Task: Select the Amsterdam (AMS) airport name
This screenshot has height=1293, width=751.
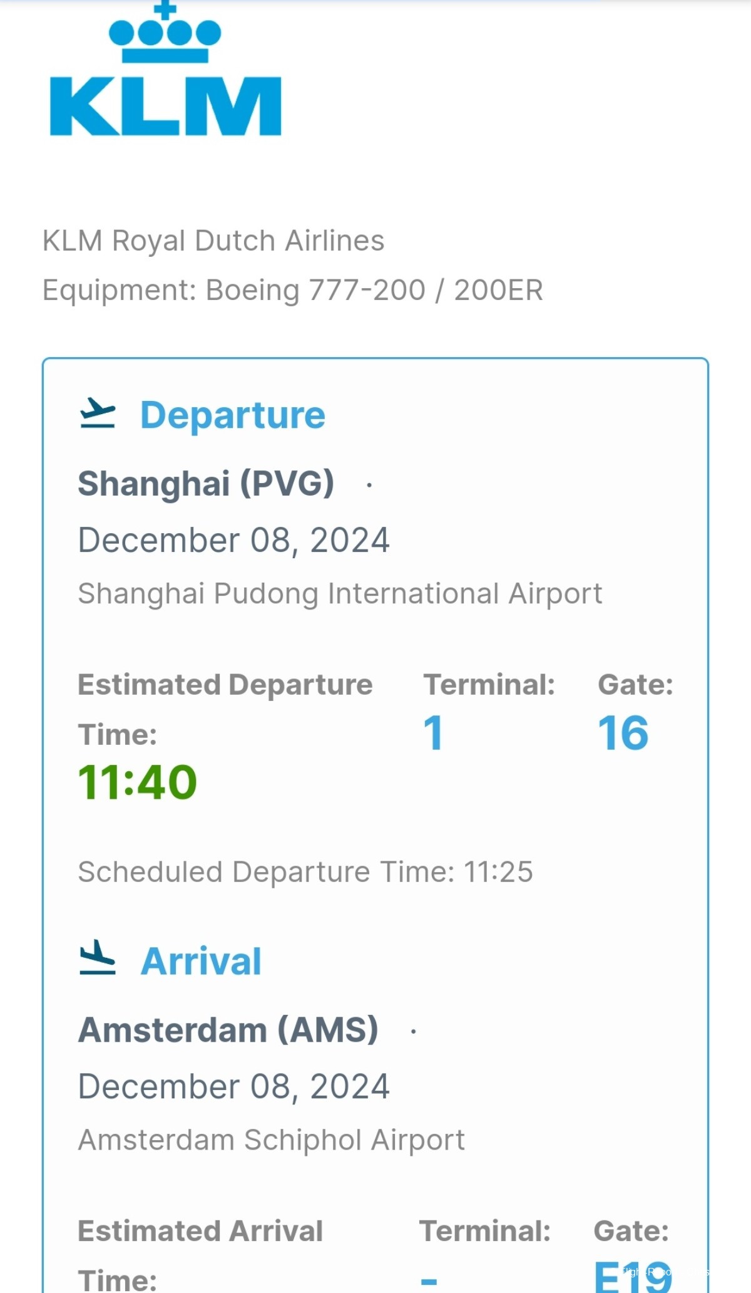Action: [228, 1030]
